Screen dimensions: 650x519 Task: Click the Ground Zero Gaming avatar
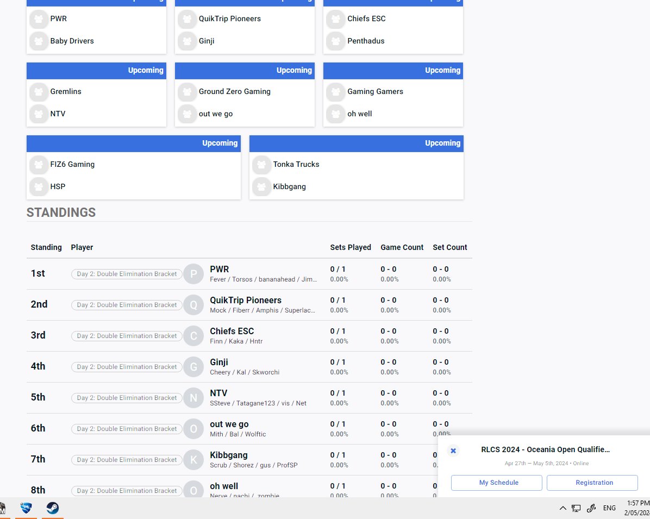(187, 92)
